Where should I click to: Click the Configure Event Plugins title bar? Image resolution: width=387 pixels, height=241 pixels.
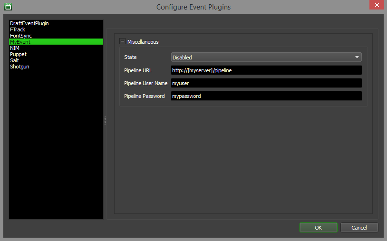193,7
